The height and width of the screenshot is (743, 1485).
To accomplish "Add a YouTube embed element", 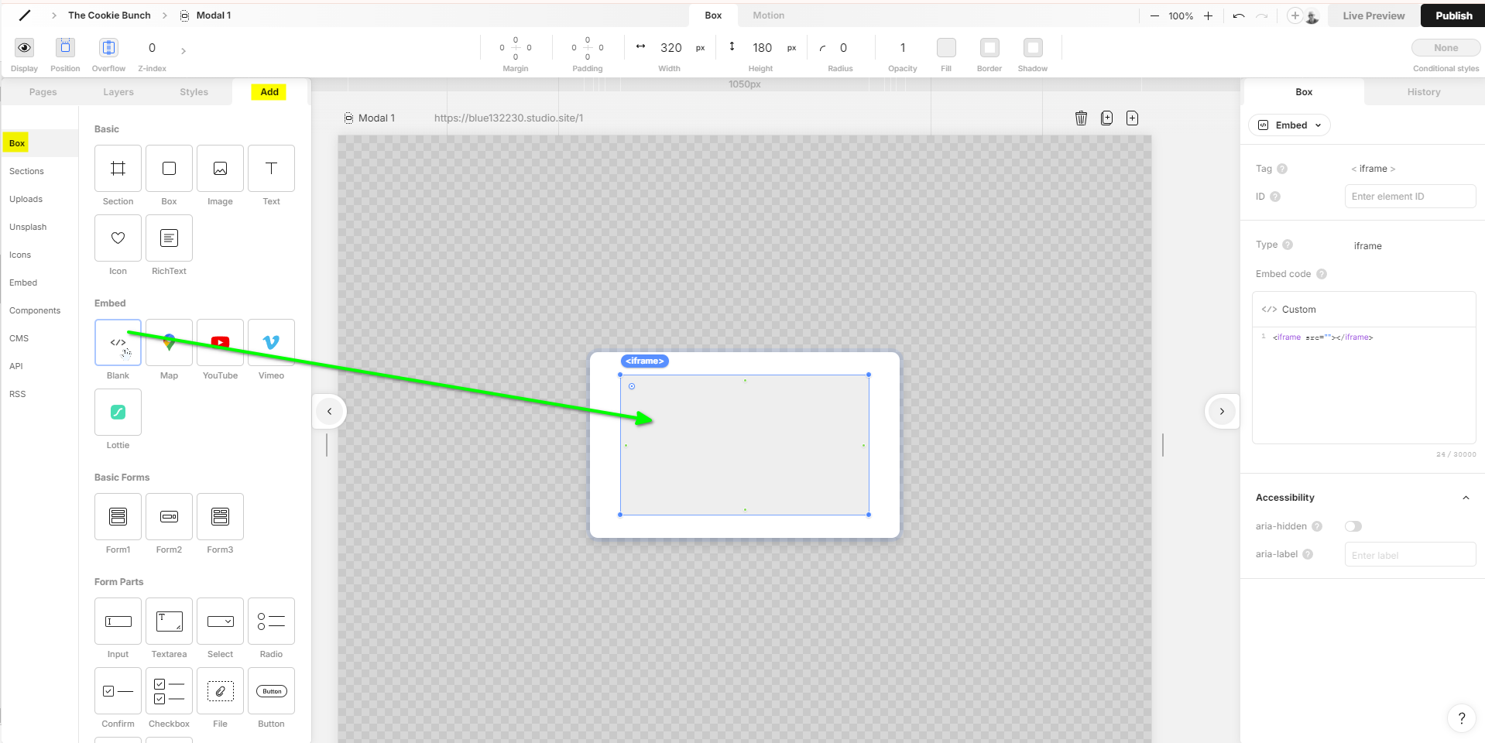I will pyautogui.click(x=220, y=342).
